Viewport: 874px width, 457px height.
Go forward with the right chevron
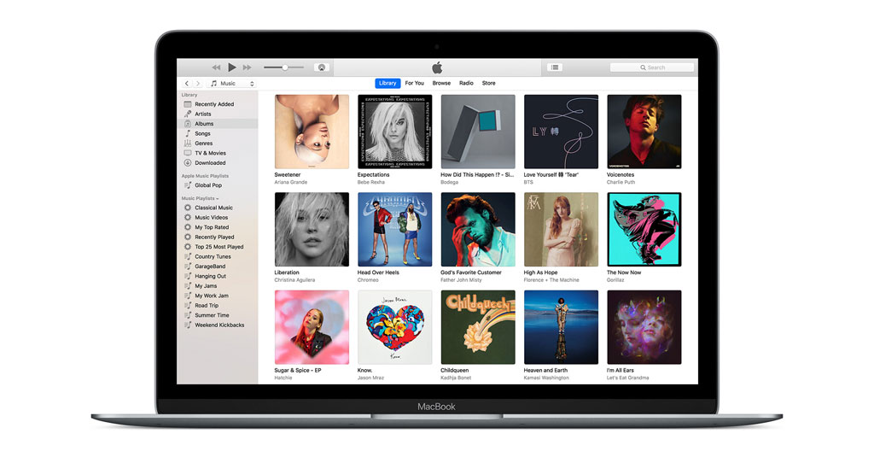click(198, 83)
